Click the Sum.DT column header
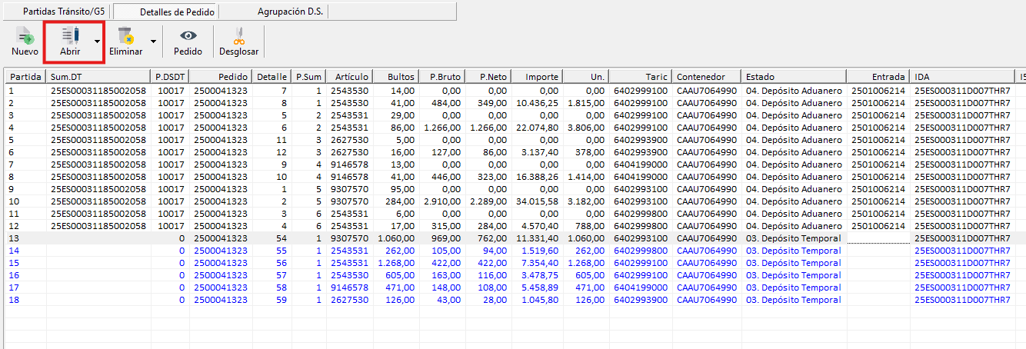 click(x=97, y=77)
